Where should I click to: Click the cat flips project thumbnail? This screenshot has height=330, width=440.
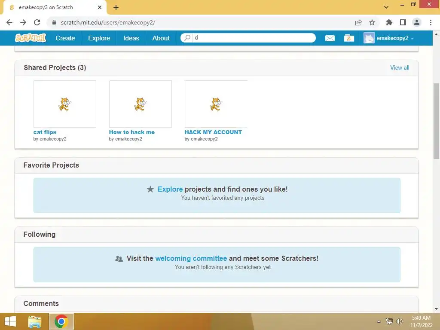[x=65, y=104]
